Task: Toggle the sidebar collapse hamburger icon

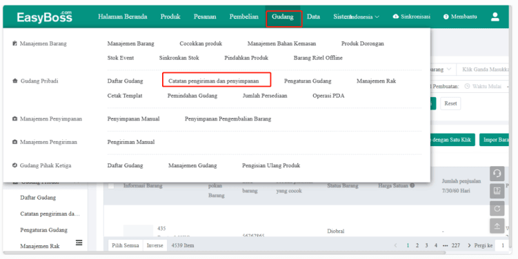Action: pyautogui.click(x=79, y=243)
